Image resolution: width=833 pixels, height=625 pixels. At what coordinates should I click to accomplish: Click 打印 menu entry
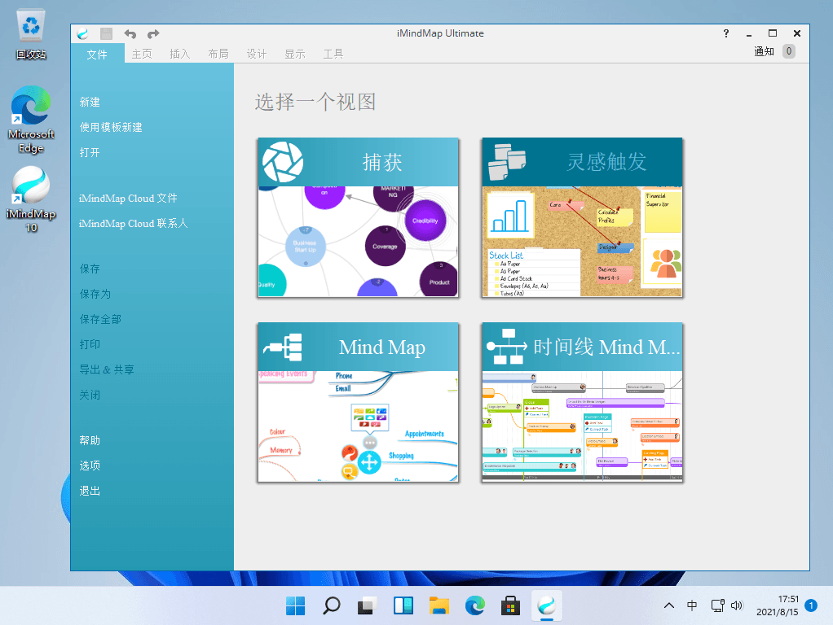[90, 344]
